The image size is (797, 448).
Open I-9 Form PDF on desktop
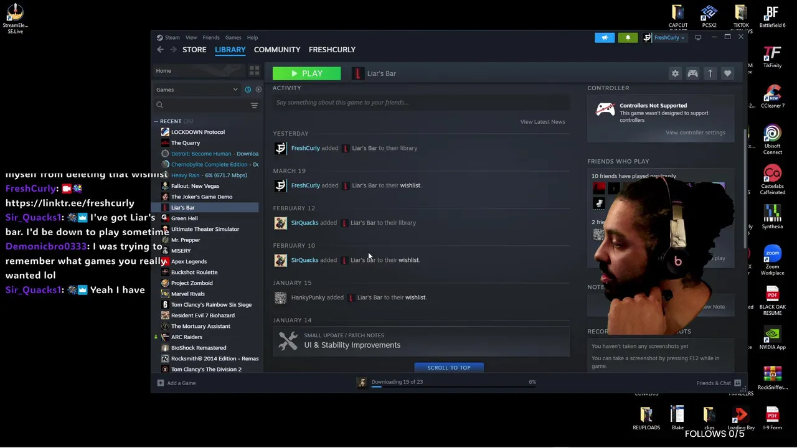(772, 418)
